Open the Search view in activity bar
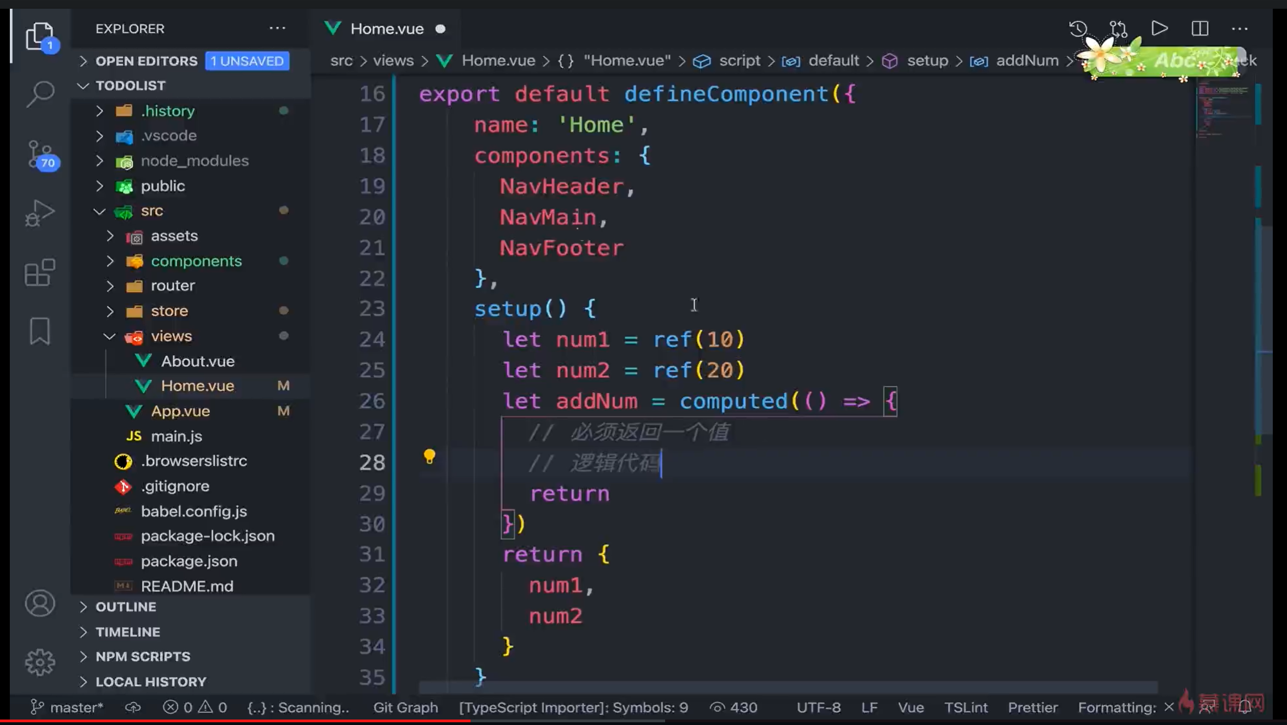This screenshot has height=725, width=1287. (x=40, y=94)
